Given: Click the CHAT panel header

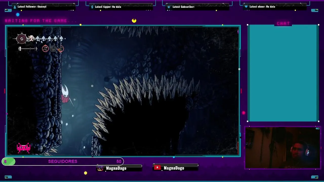Looking at the screenshot, I should [x=283, y=24].
